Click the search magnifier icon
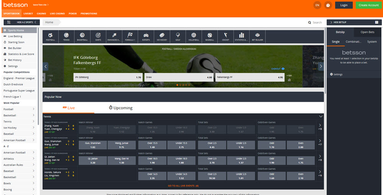 (x=309, y=23)
